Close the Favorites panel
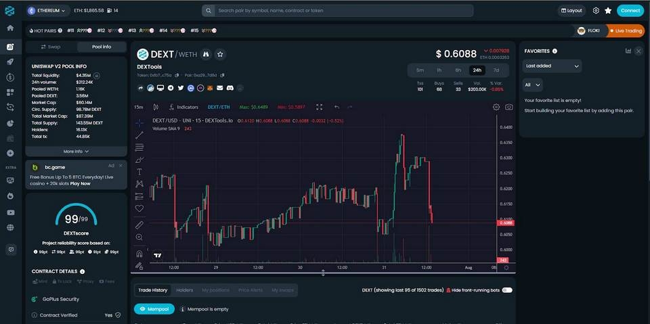 click(x=638, y=51)
